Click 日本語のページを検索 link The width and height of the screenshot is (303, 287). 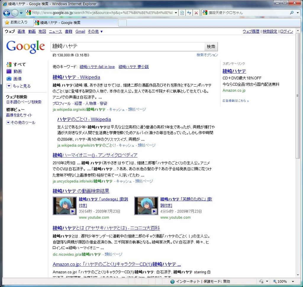tap(24, 102)
